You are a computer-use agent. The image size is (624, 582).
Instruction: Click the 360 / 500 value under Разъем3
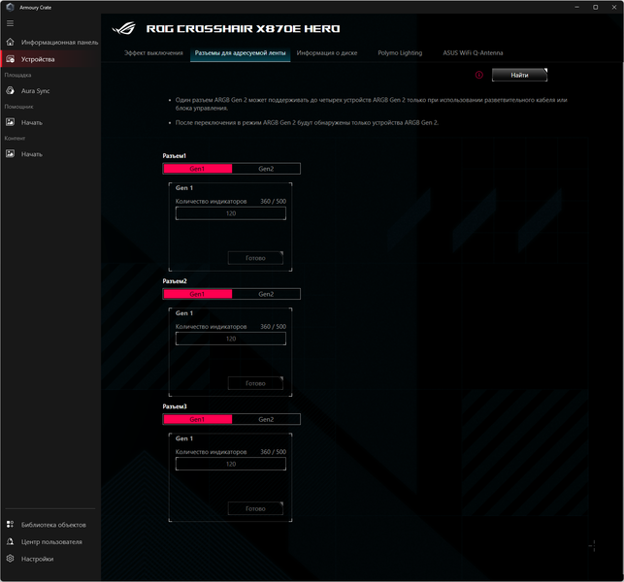click(x=273, y=452)
